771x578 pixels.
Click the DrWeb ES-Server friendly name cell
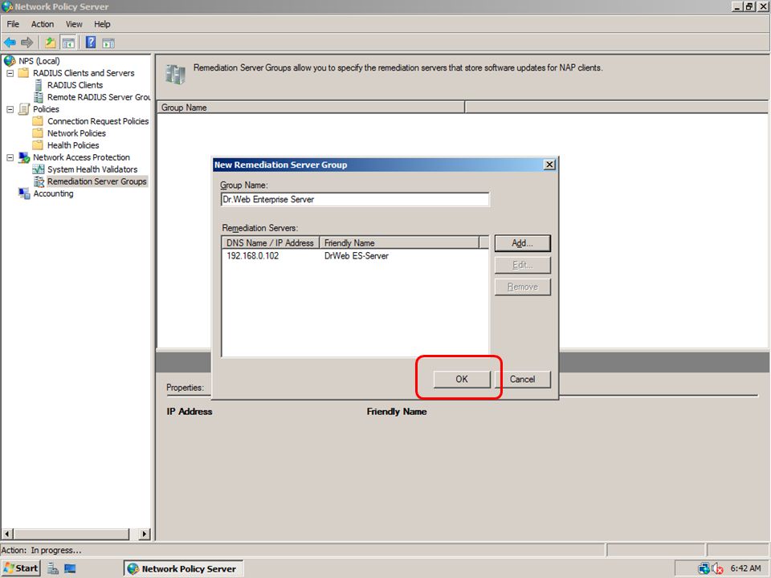357,255
